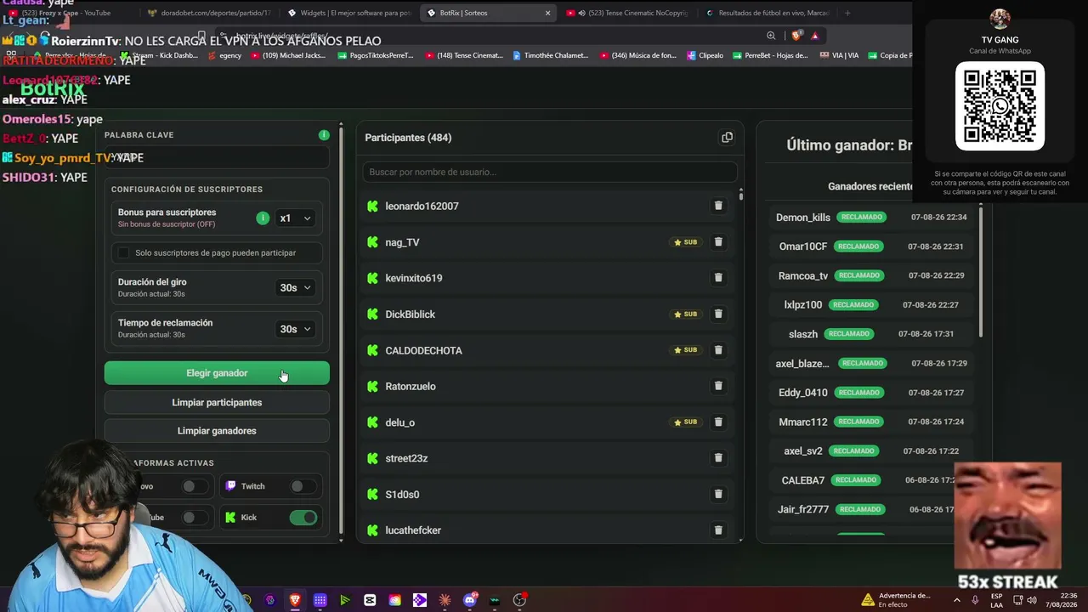The height and width of the screenshot is (612, 1088).
Task: Click the info icon next to Palabra Clave
Action: [x=324, y=135]
